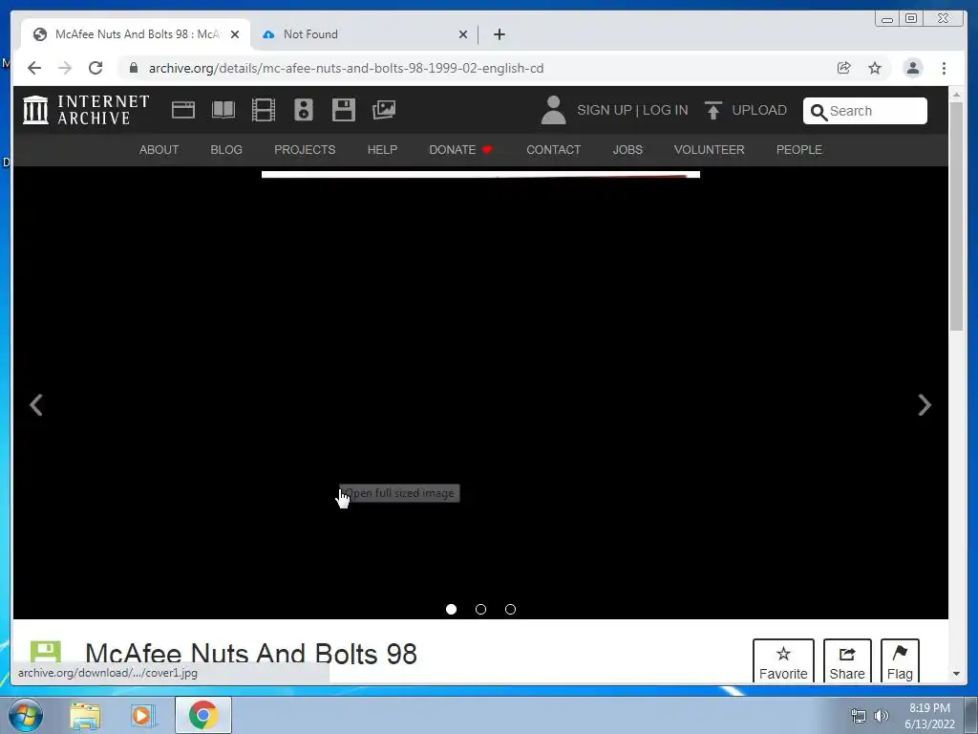978x734 pixels.
Task: Open new tab with plus button
Action: 499,34
